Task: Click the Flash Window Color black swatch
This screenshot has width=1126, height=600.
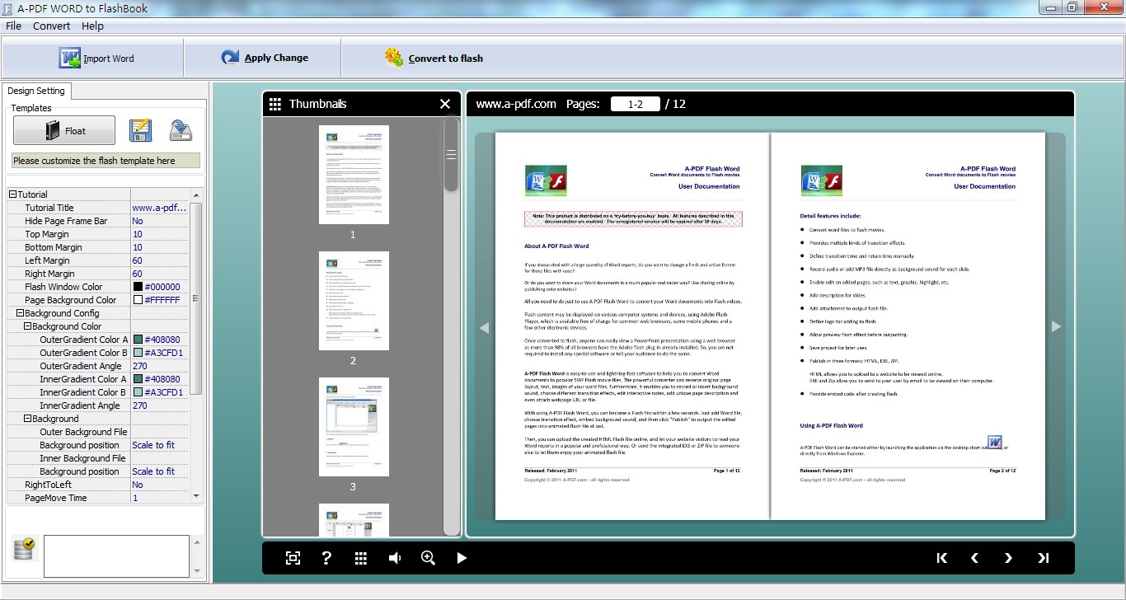Action: (x=138, y=287)
